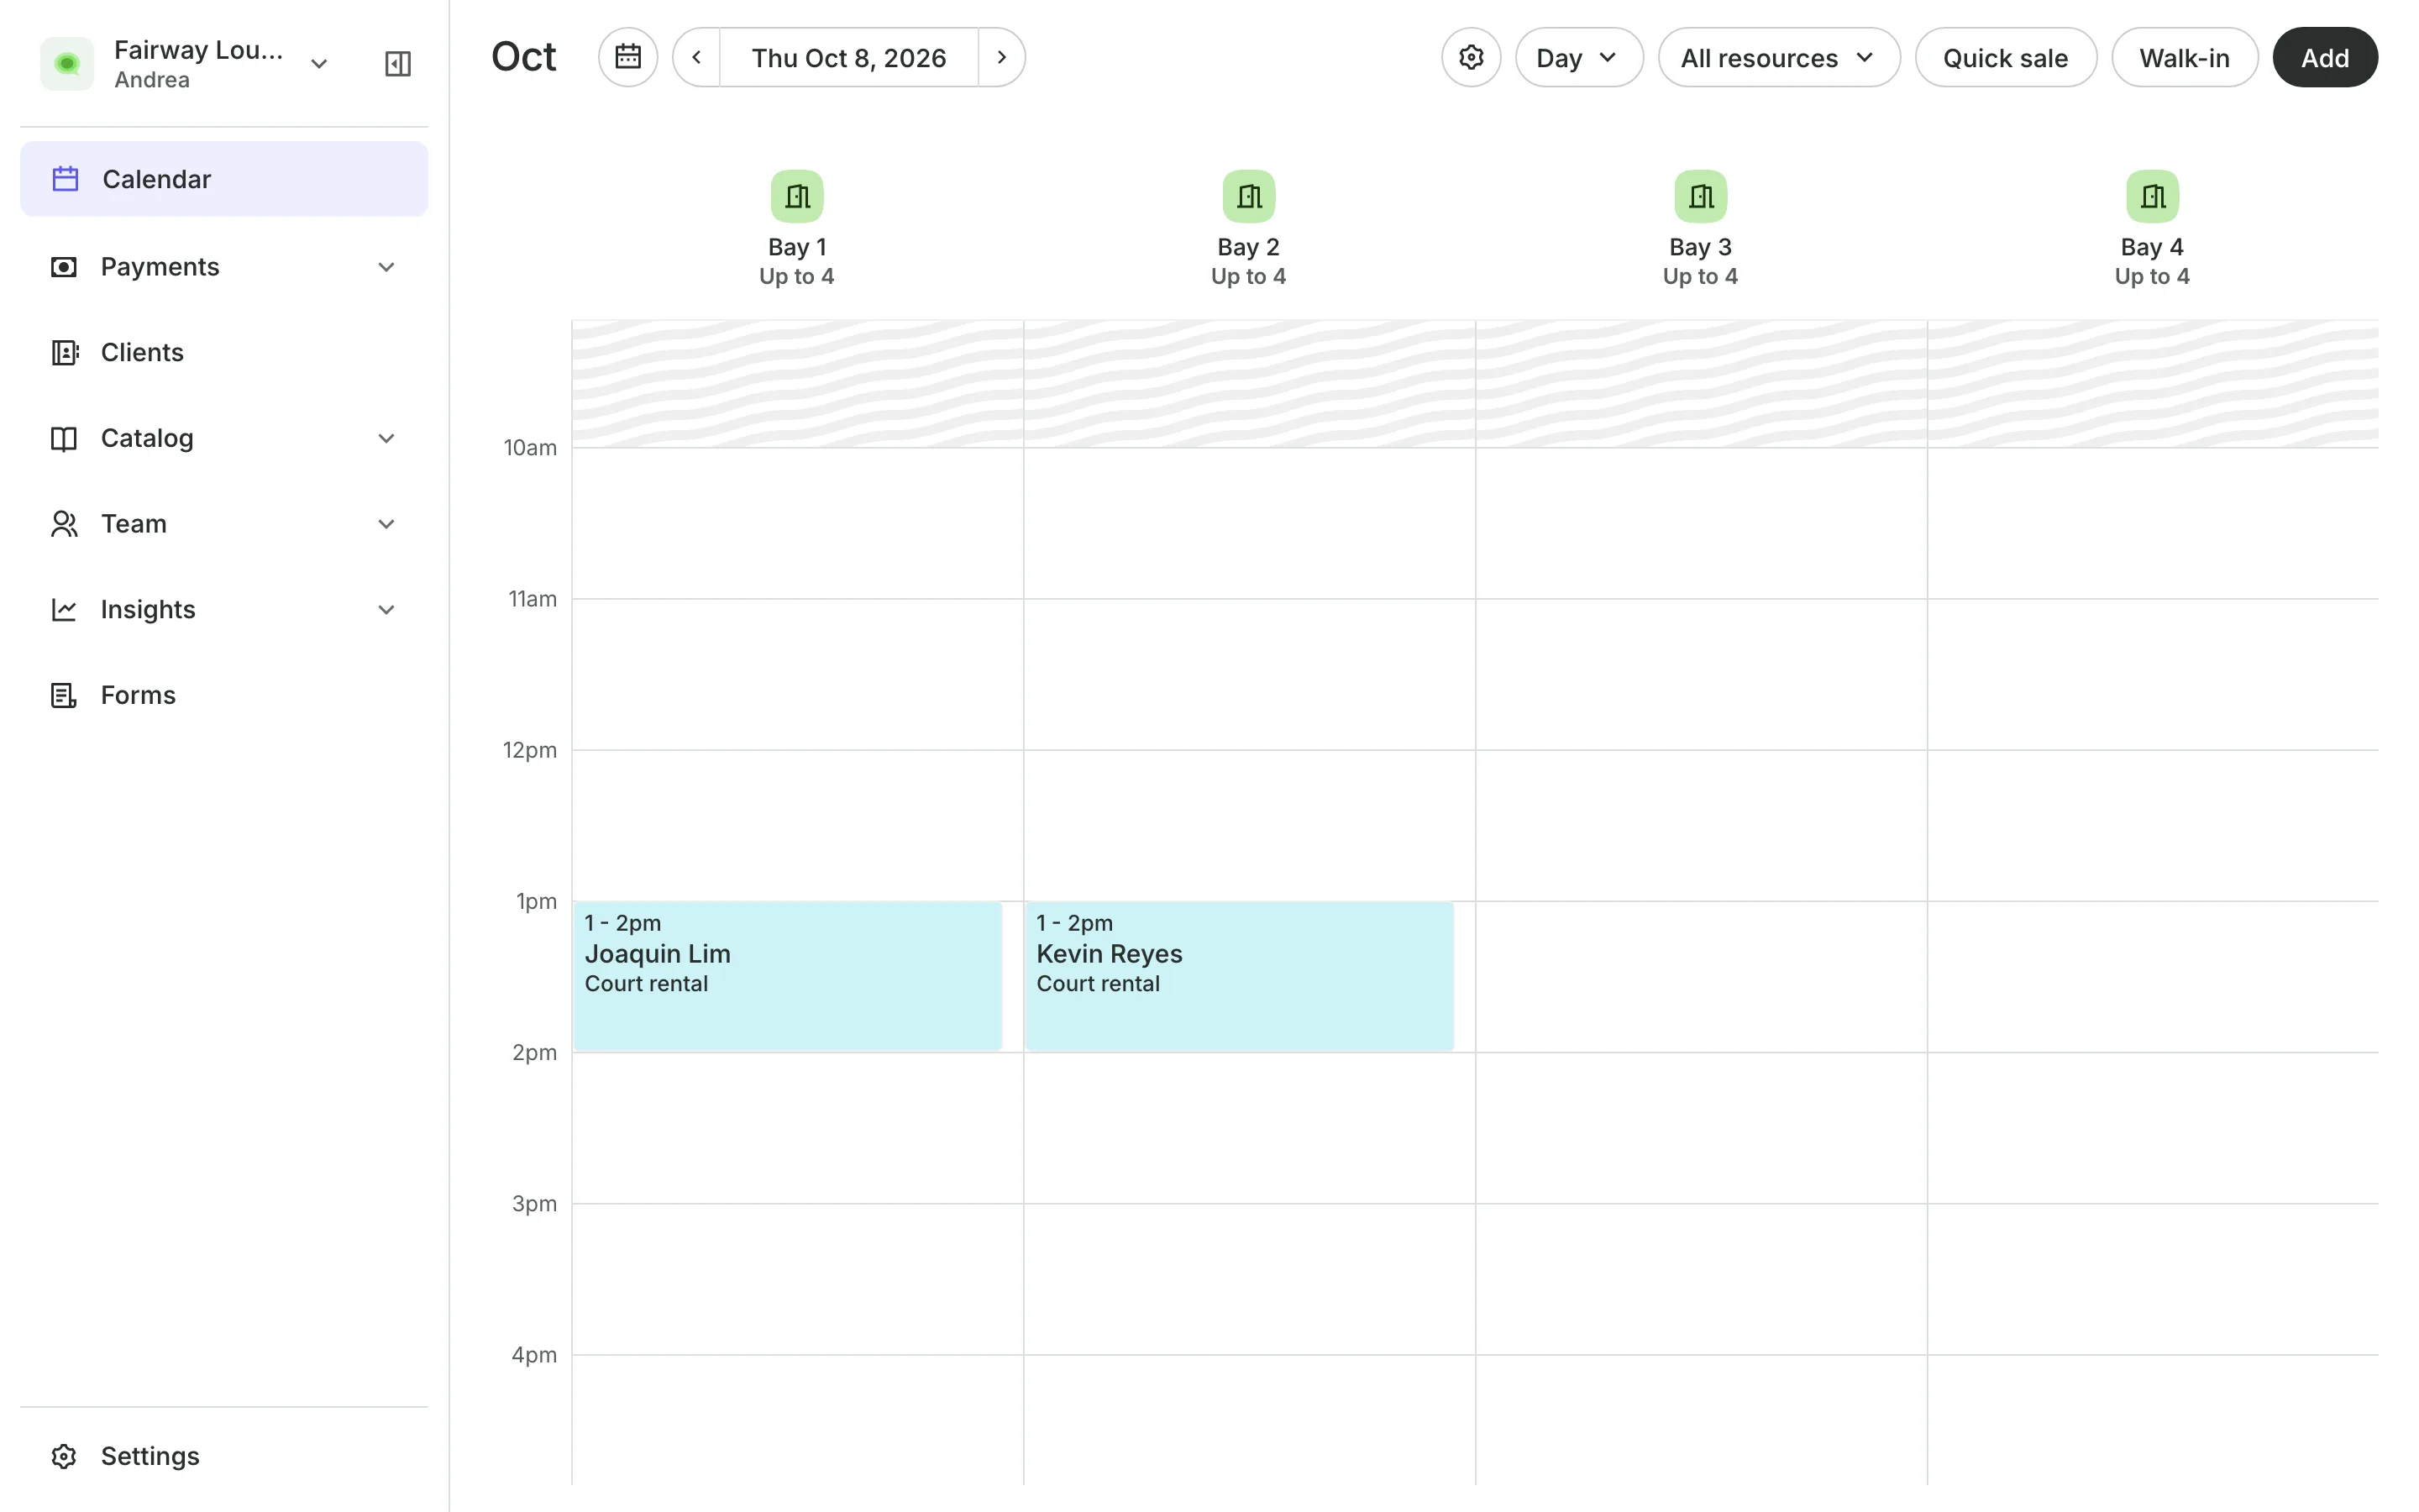
Task: Open calendar settings gear in header
Action: [x=1471, y=57]
